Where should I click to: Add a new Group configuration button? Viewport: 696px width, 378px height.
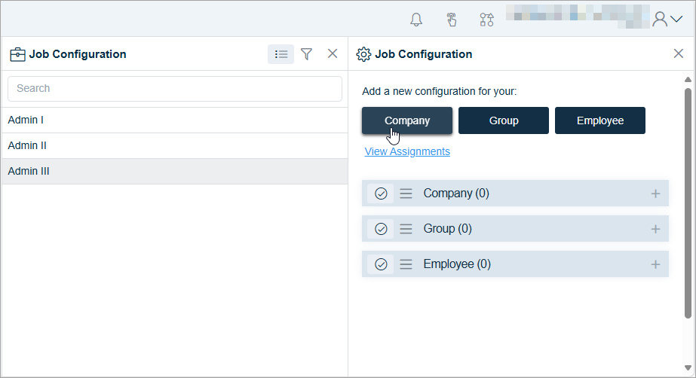pos(504,120)
